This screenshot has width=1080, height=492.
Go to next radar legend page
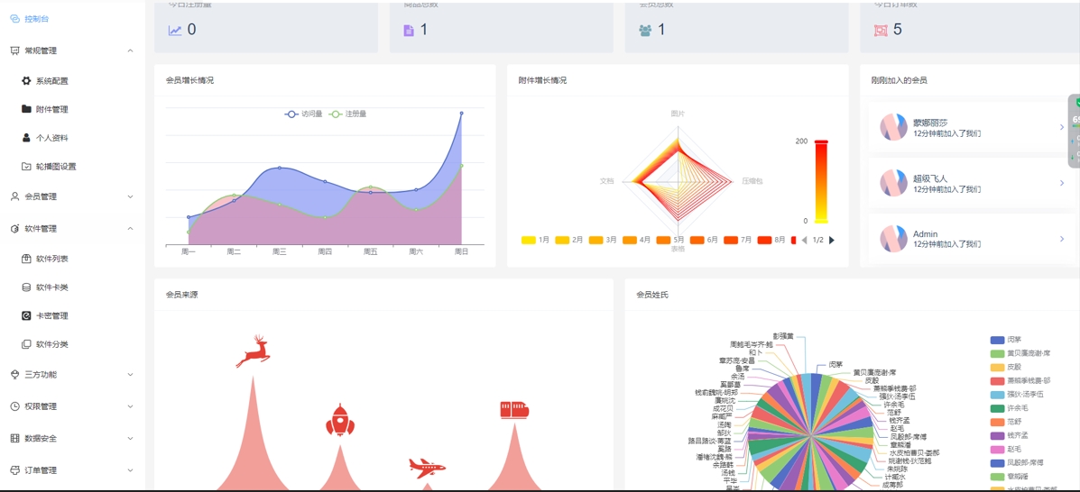[831, 241]
